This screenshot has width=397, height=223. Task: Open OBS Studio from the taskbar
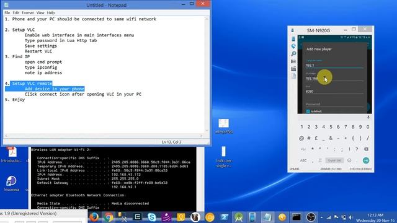pos(311,217)
